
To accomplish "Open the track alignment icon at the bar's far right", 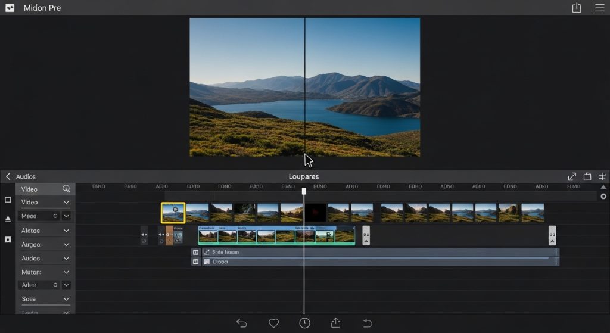I will (602, 176).
